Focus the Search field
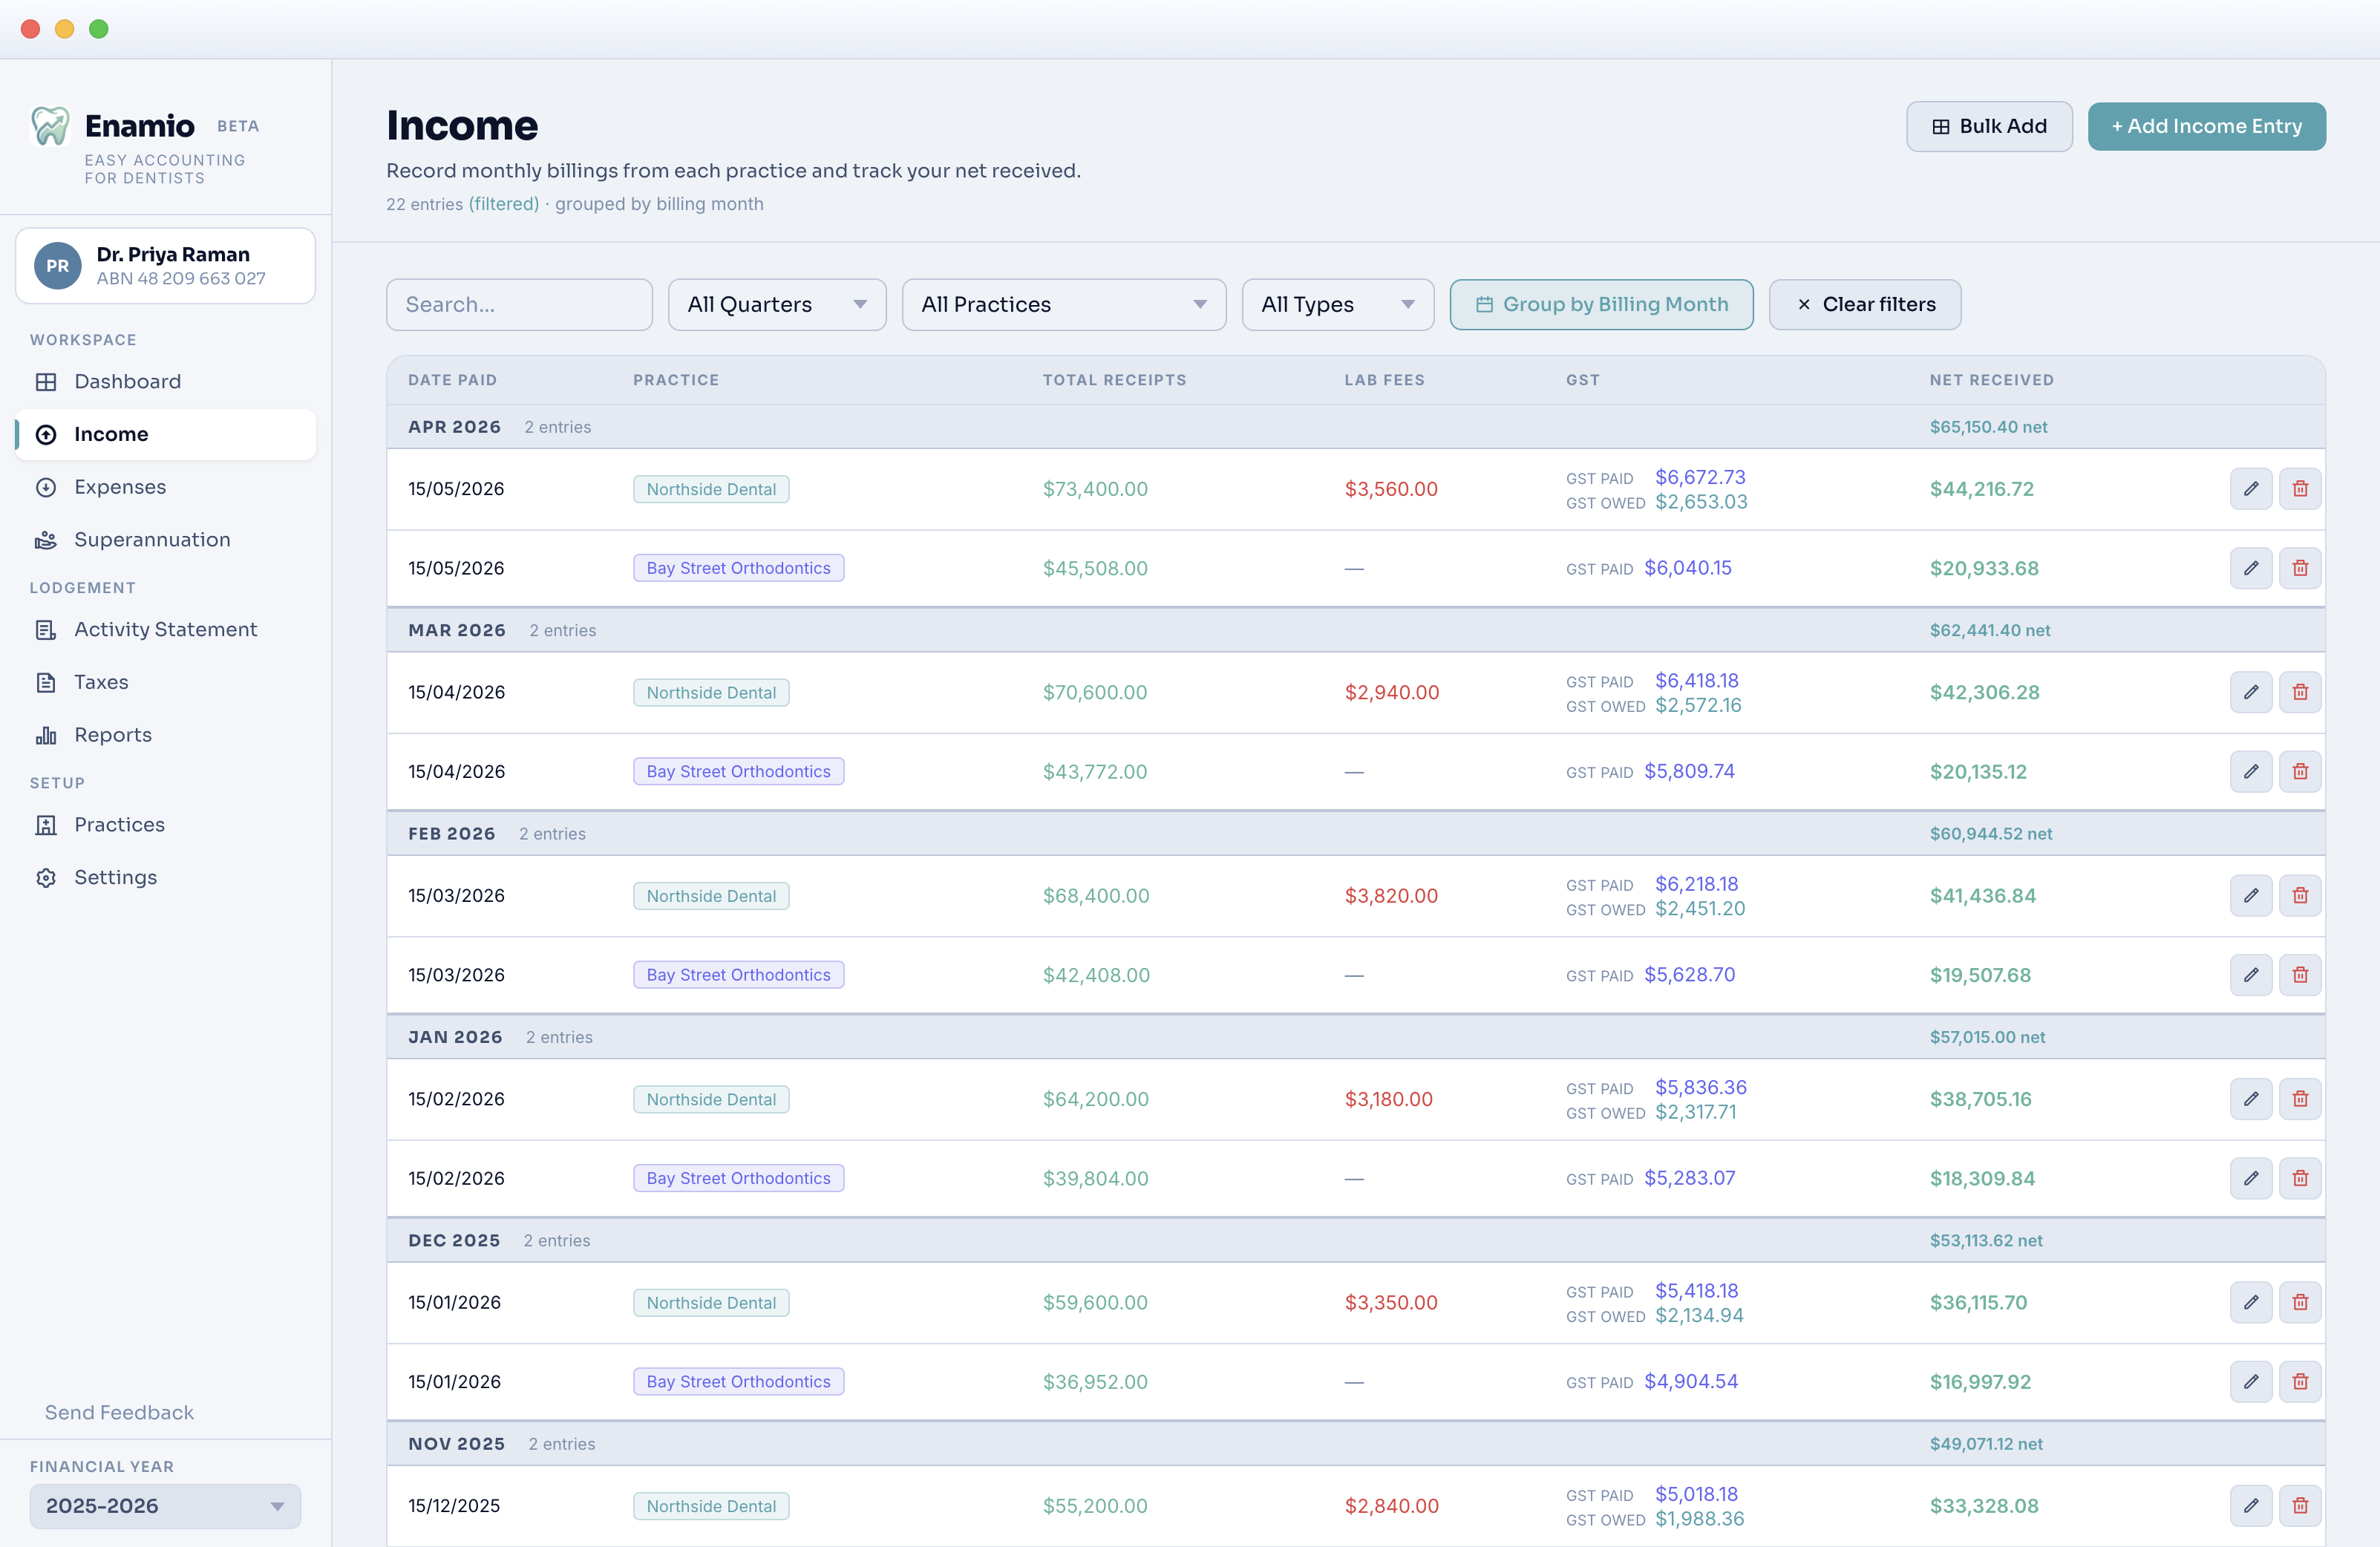 pyautogui.click(x=519, y=304)
